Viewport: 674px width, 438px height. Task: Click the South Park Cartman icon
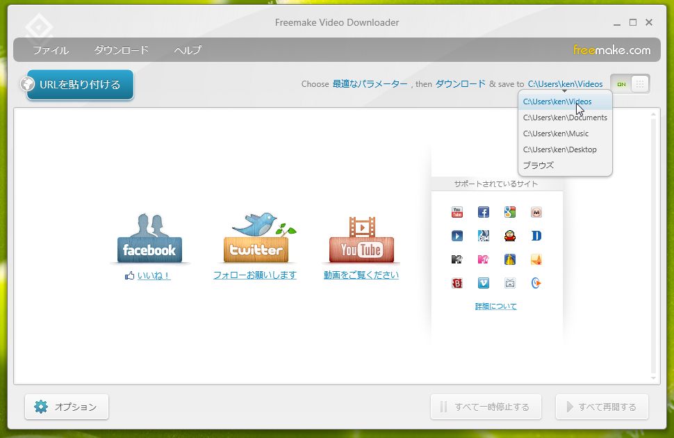tap(510, 236)
